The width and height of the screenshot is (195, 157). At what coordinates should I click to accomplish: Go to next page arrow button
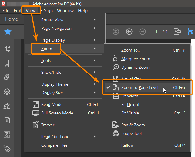point(142,32)
